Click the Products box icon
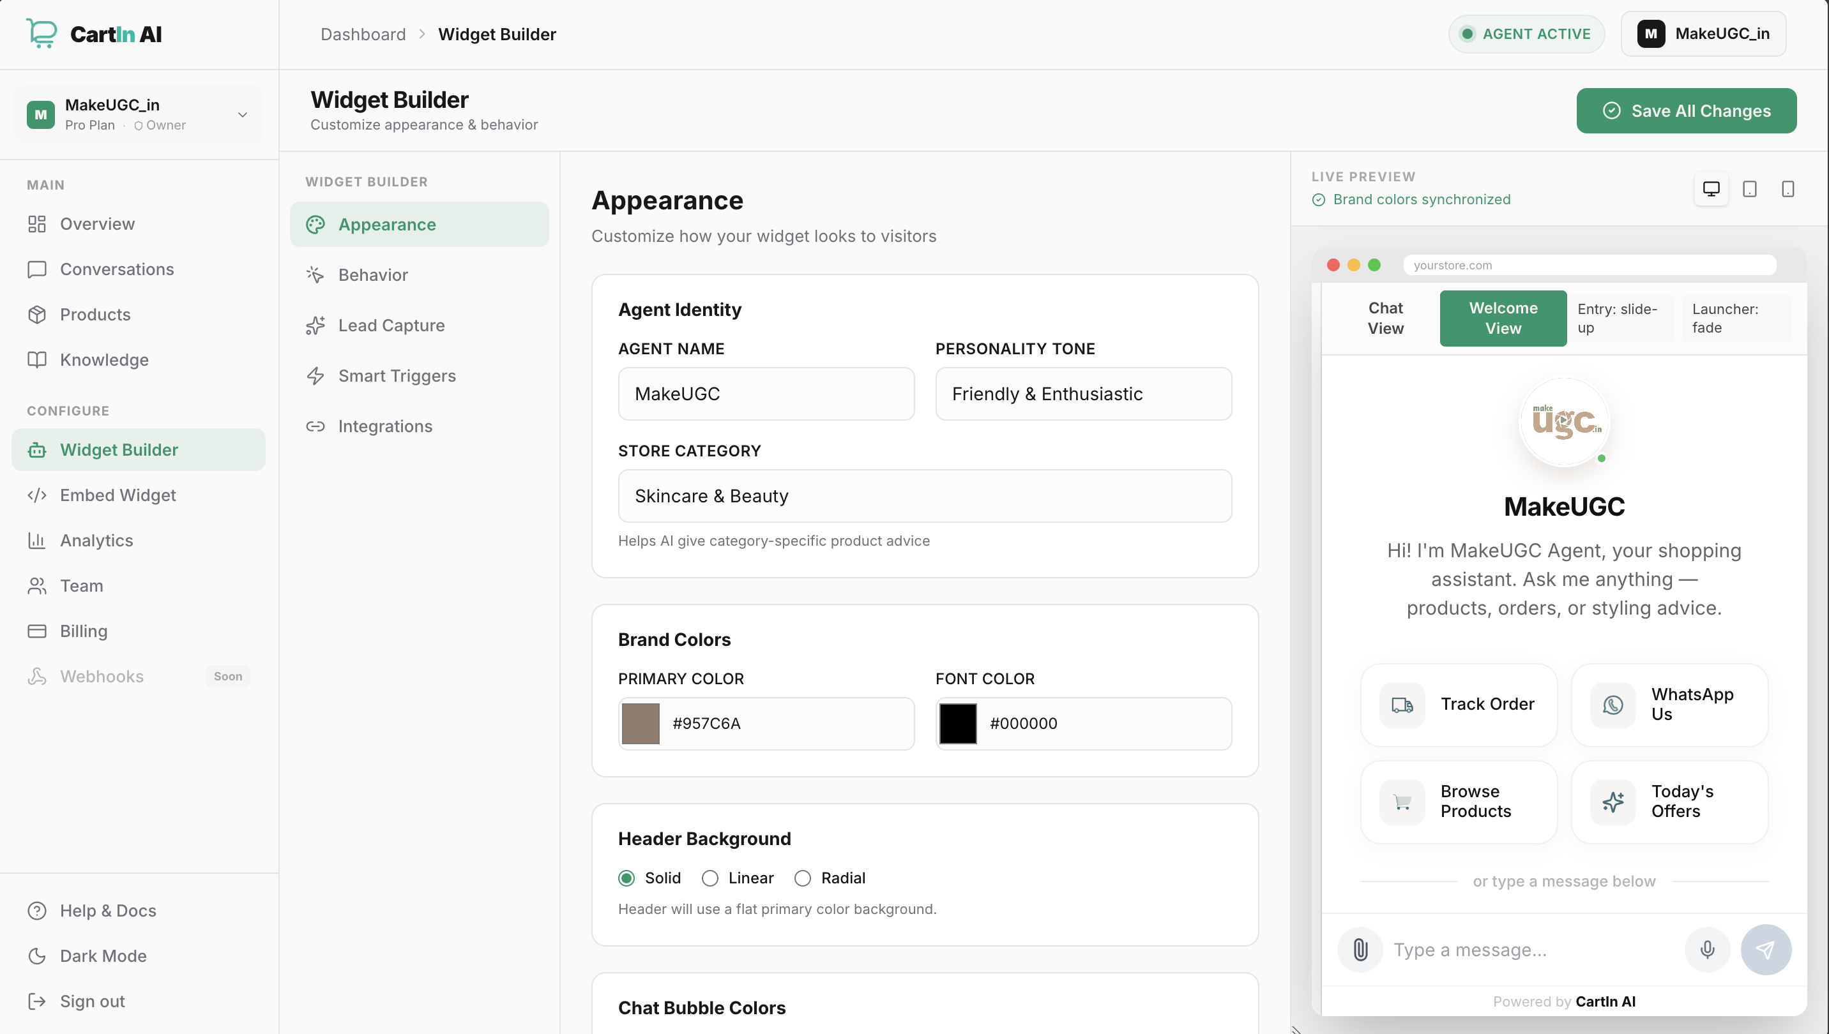Image resolution: width=1829 pixels, height=1034 pixels. point(37,315)
